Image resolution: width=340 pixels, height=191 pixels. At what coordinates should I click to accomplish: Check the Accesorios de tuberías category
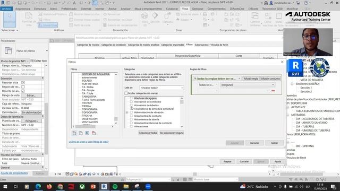pyautogui.click(x=131, y=105)
